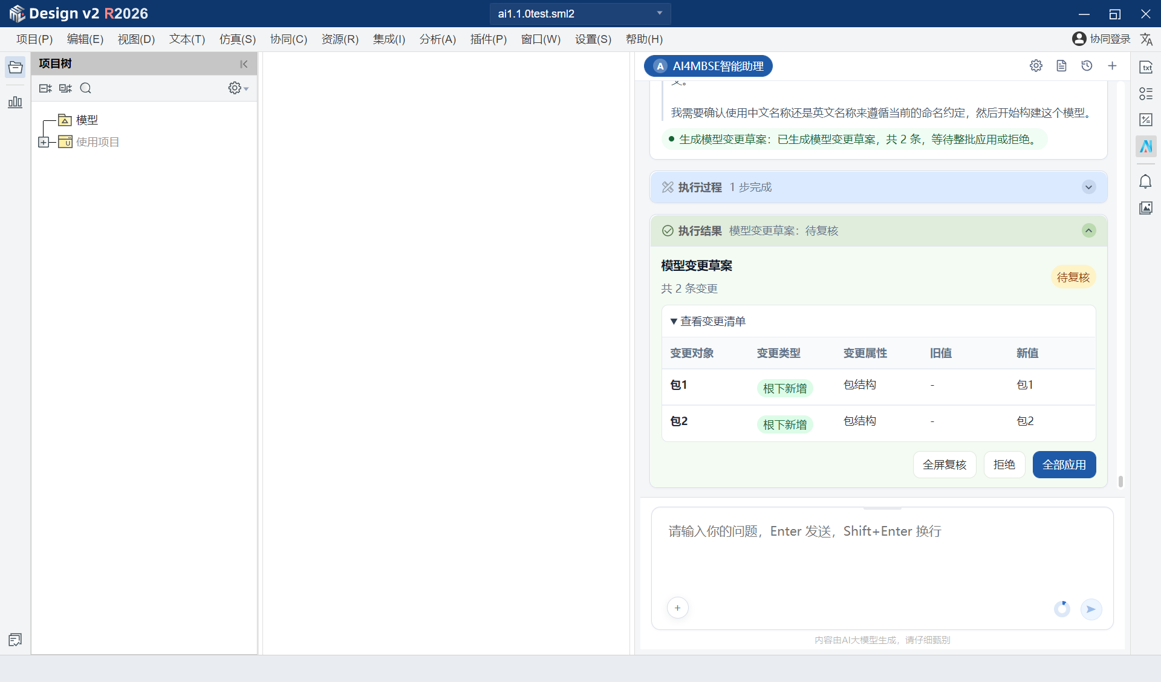Screen dimensions: 1161x682
Task: Click the attachment plus button in chat input
Action: click(x=678, y=608)
